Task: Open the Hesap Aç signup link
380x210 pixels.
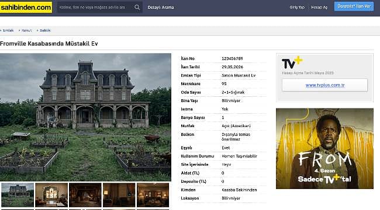Action: [319, 7]
